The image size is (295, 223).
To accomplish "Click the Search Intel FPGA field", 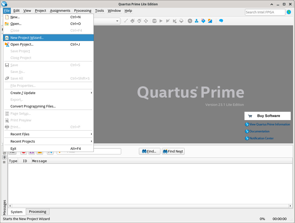I will (265, 12).
